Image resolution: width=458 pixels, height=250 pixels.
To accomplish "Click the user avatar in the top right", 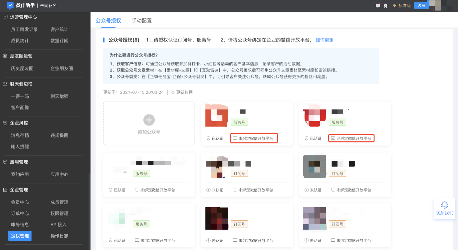I will [x=435, y=6].
